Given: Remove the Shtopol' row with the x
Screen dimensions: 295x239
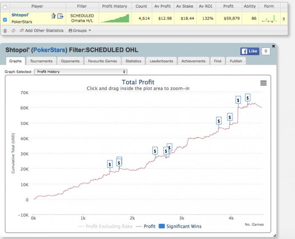Looking at the screenshot, I should click(284, 19).
